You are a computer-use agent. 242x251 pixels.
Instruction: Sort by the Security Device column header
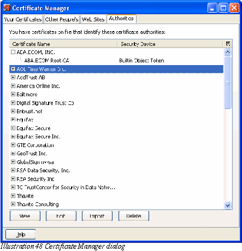(170, 44)
